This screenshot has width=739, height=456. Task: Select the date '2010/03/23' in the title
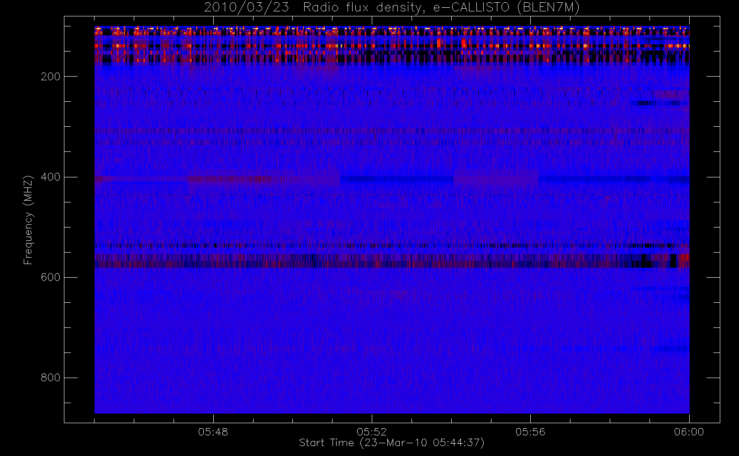(x=247, y=8)
